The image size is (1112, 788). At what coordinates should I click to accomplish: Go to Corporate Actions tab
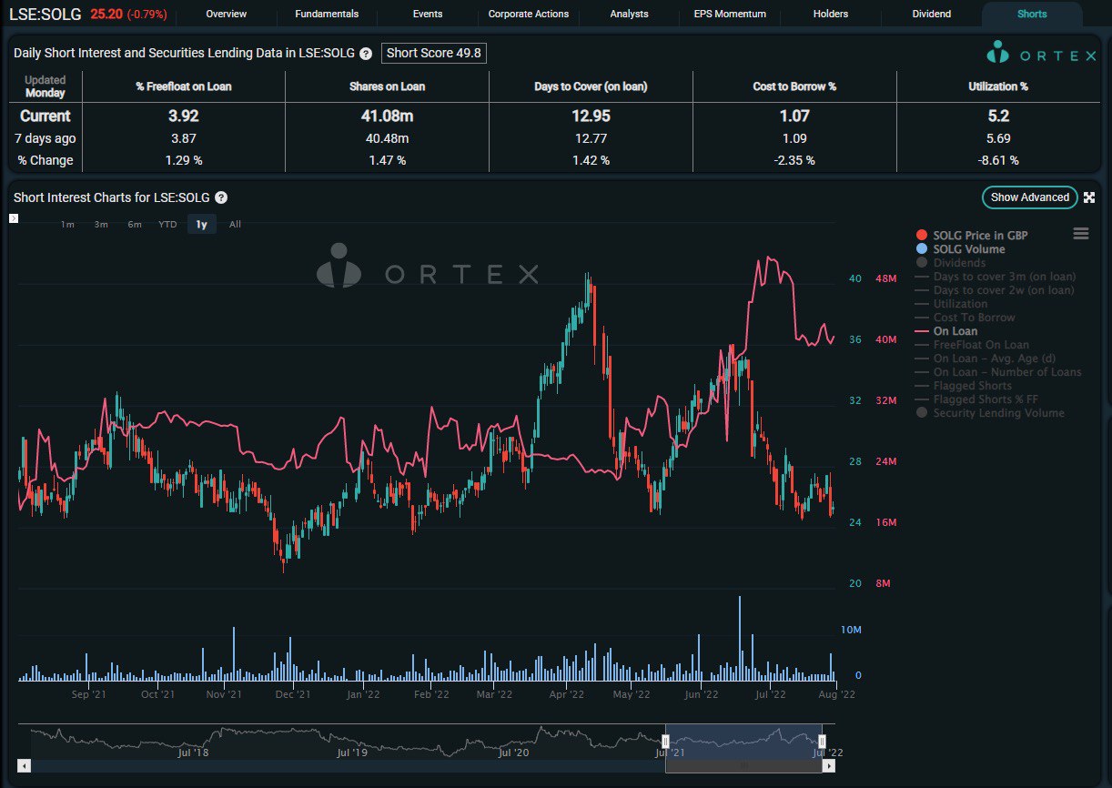pyautogui.click(x=529, y=14)
